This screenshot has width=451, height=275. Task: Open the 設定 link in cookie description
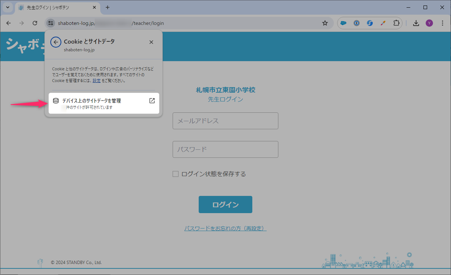click(x=96, y=81)
